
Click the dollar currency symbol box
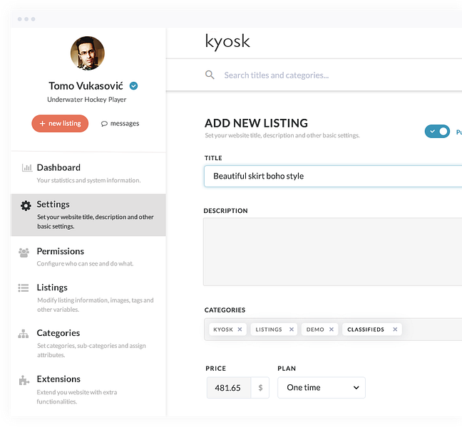(260, 388)
